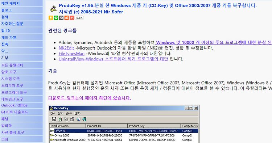Share via the yellow KakaoTalk icon
The width and height of the screenshot is (272, 143).
click(x=51, y=18)
